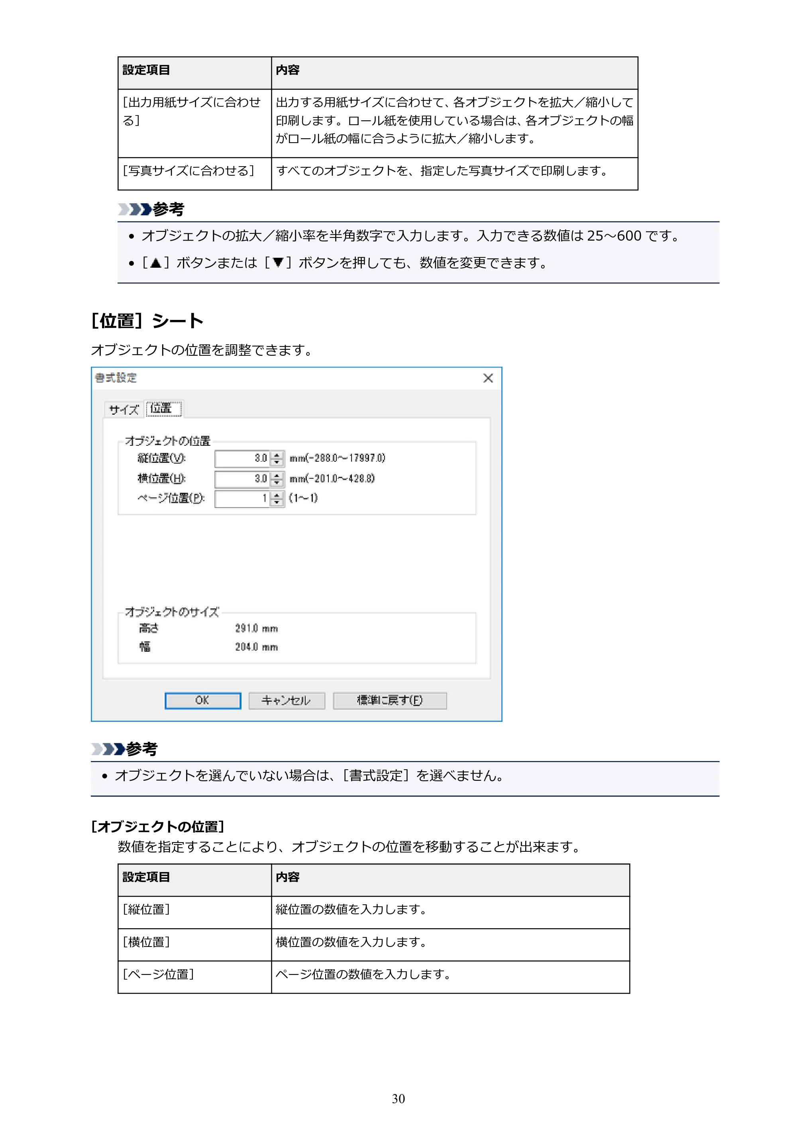Viewport: 797px width, 1127px height.
Task: Click the [横位置] table cell
Action: click(195, 945)
